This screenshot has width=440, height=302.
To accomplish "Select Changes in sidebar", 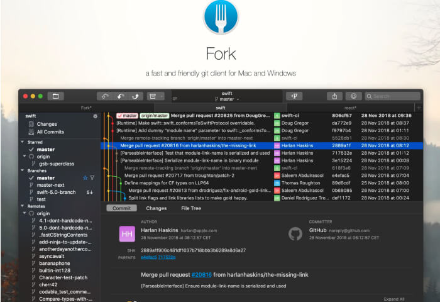I will (x=47, y=124).
